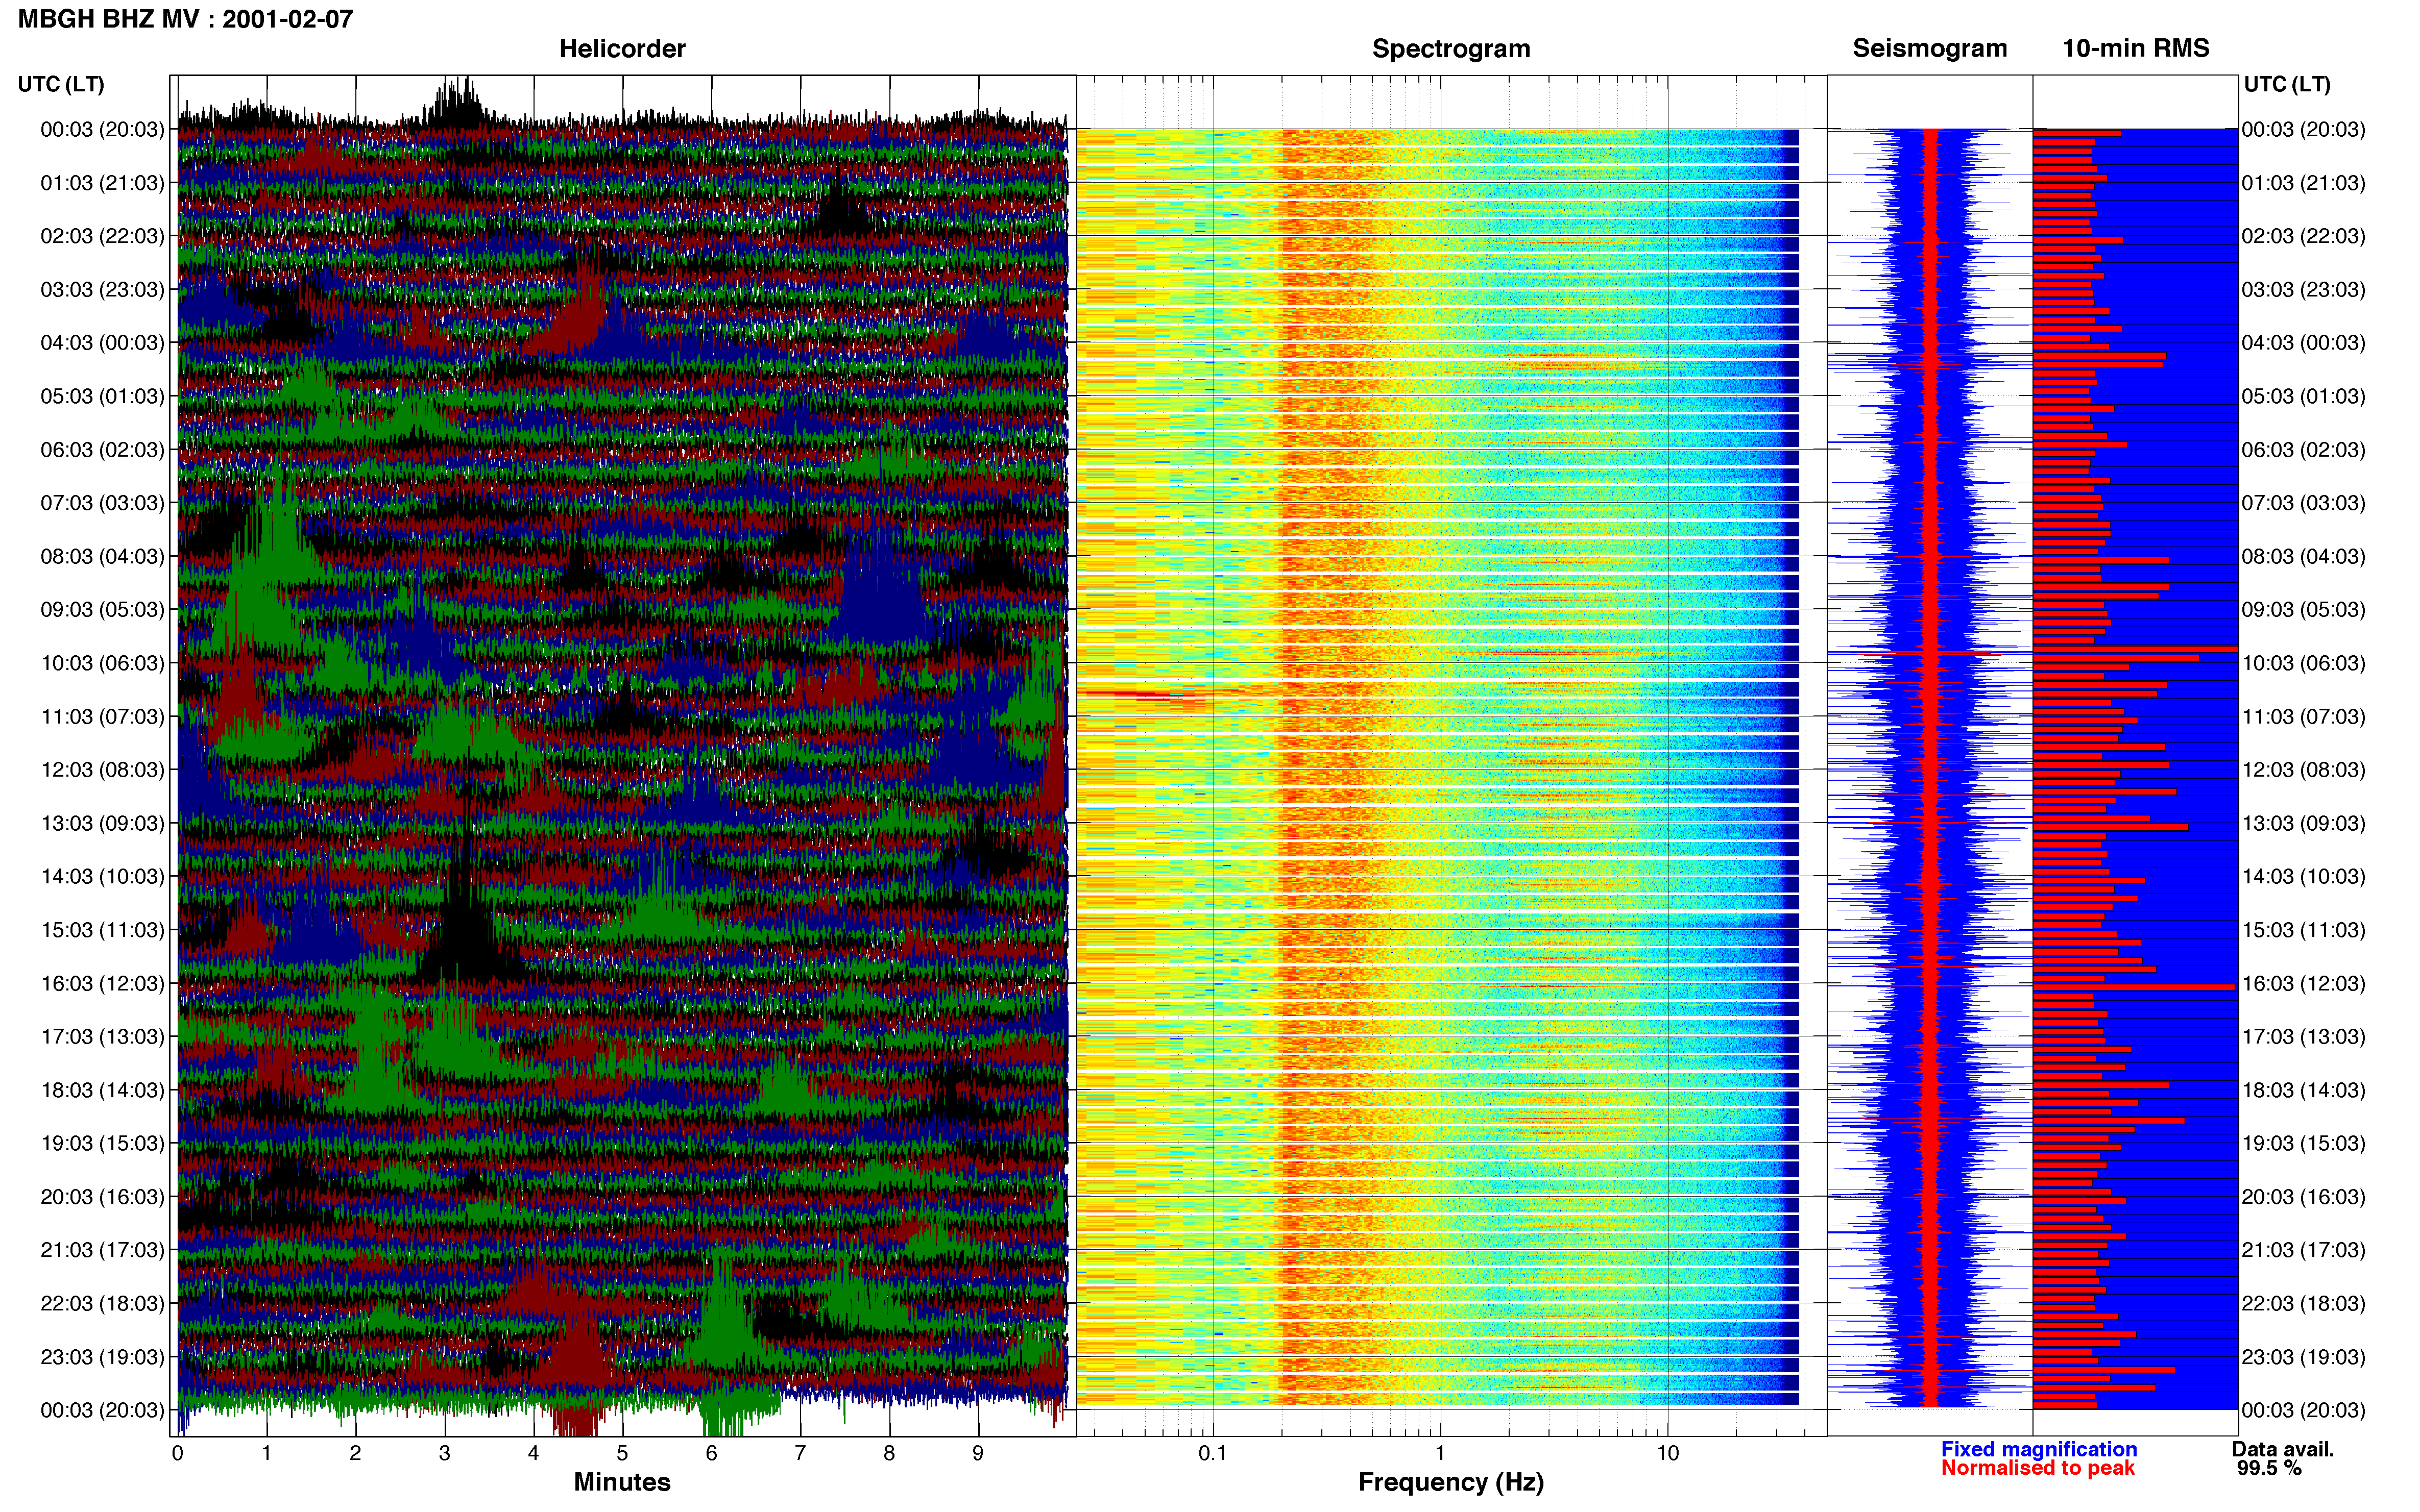
Task: Click the 'Seismogram' panel heading
Action: tap(1930, 49)
